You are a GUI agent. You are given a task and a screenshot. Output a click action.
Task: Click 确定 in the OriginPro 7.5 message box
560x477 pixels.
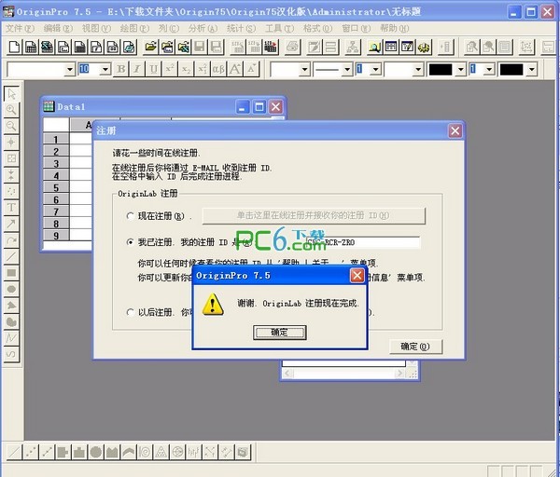(x=280, y=333)
